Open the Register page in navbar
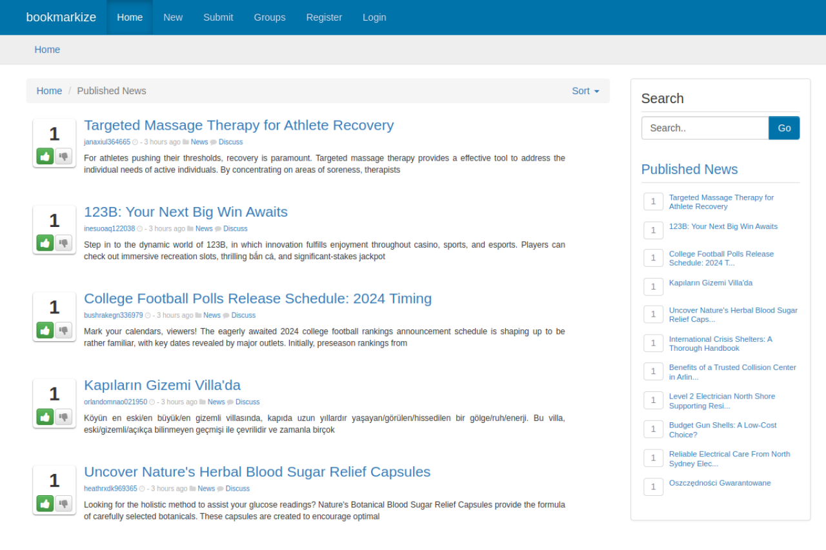 (x=324, y=17)
